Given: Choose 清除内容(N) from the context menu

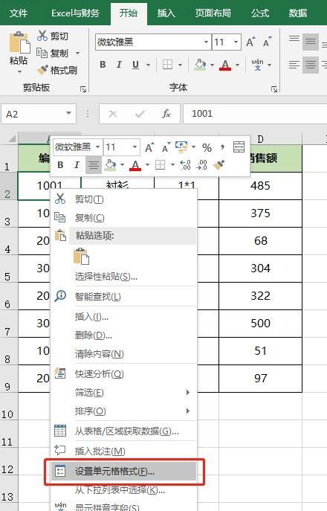Looking at the screenshot, I should (x=124, y=354).
